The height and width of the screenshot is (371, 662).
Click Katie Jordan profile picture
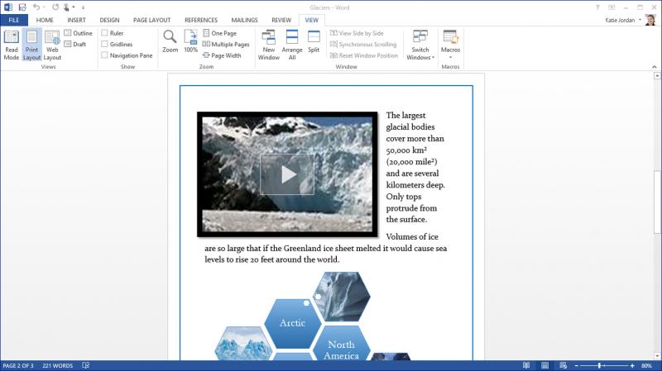(x=650, y=20)
